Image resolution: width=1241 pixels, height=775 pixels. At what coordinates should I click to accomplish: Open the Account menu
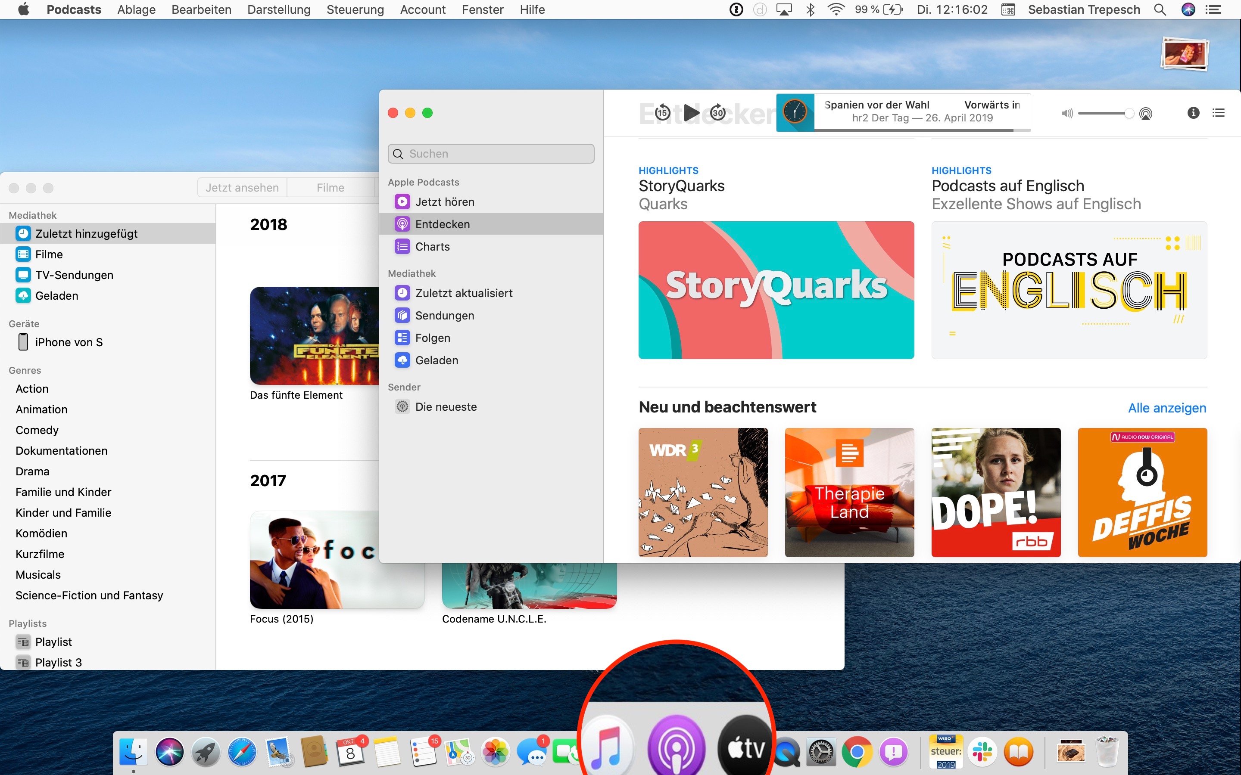click(x=423, y=9)
